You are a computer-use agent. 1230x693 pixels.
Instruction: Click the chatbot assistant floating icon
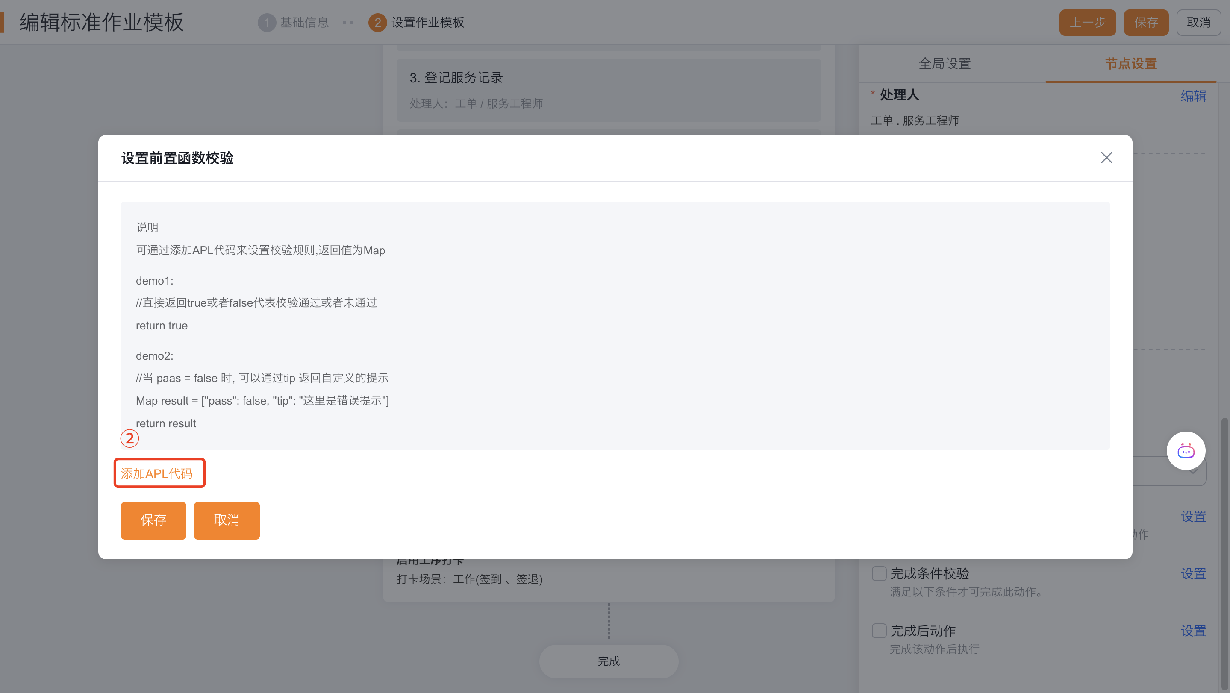(x=1186, y=451)
